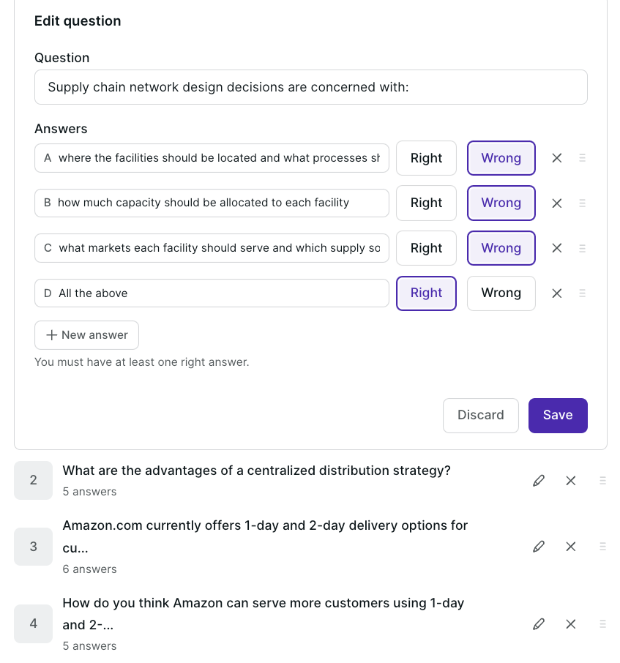Screen dimensions: 620x663
Task: Grab the drag handle for answer C
Action: click(x=583, y=248)
